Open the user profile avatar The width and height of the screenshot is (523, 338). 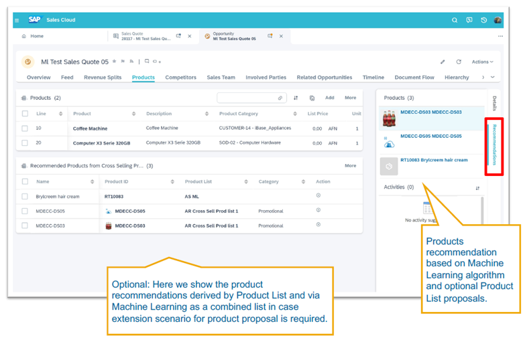(498, 20)
